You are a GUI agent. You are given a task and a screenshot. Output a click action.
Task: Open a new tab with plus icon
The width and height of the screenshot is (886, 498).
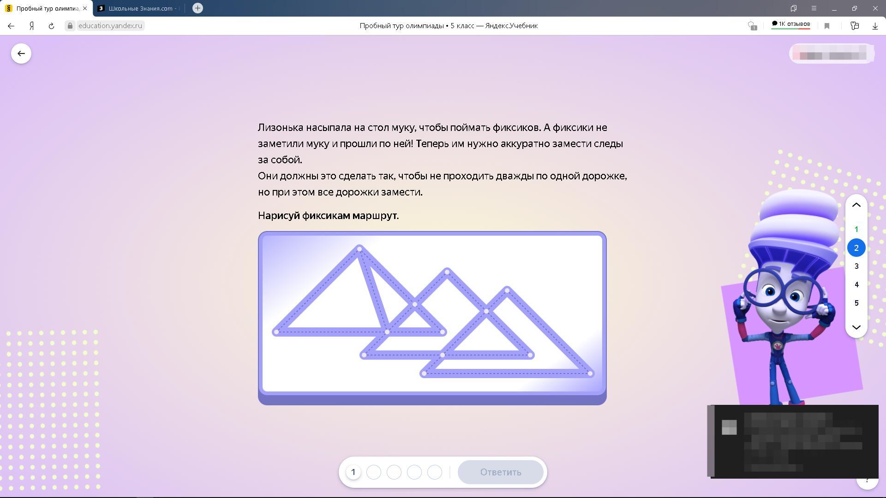pos(198,8)
